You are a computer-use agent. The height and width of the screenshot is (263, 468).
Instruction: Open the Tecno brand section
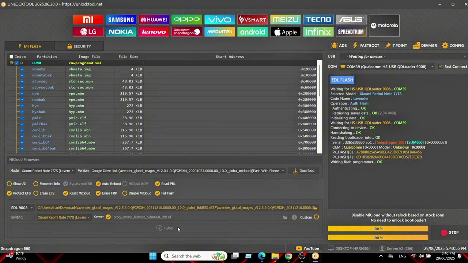pos(318,20)
